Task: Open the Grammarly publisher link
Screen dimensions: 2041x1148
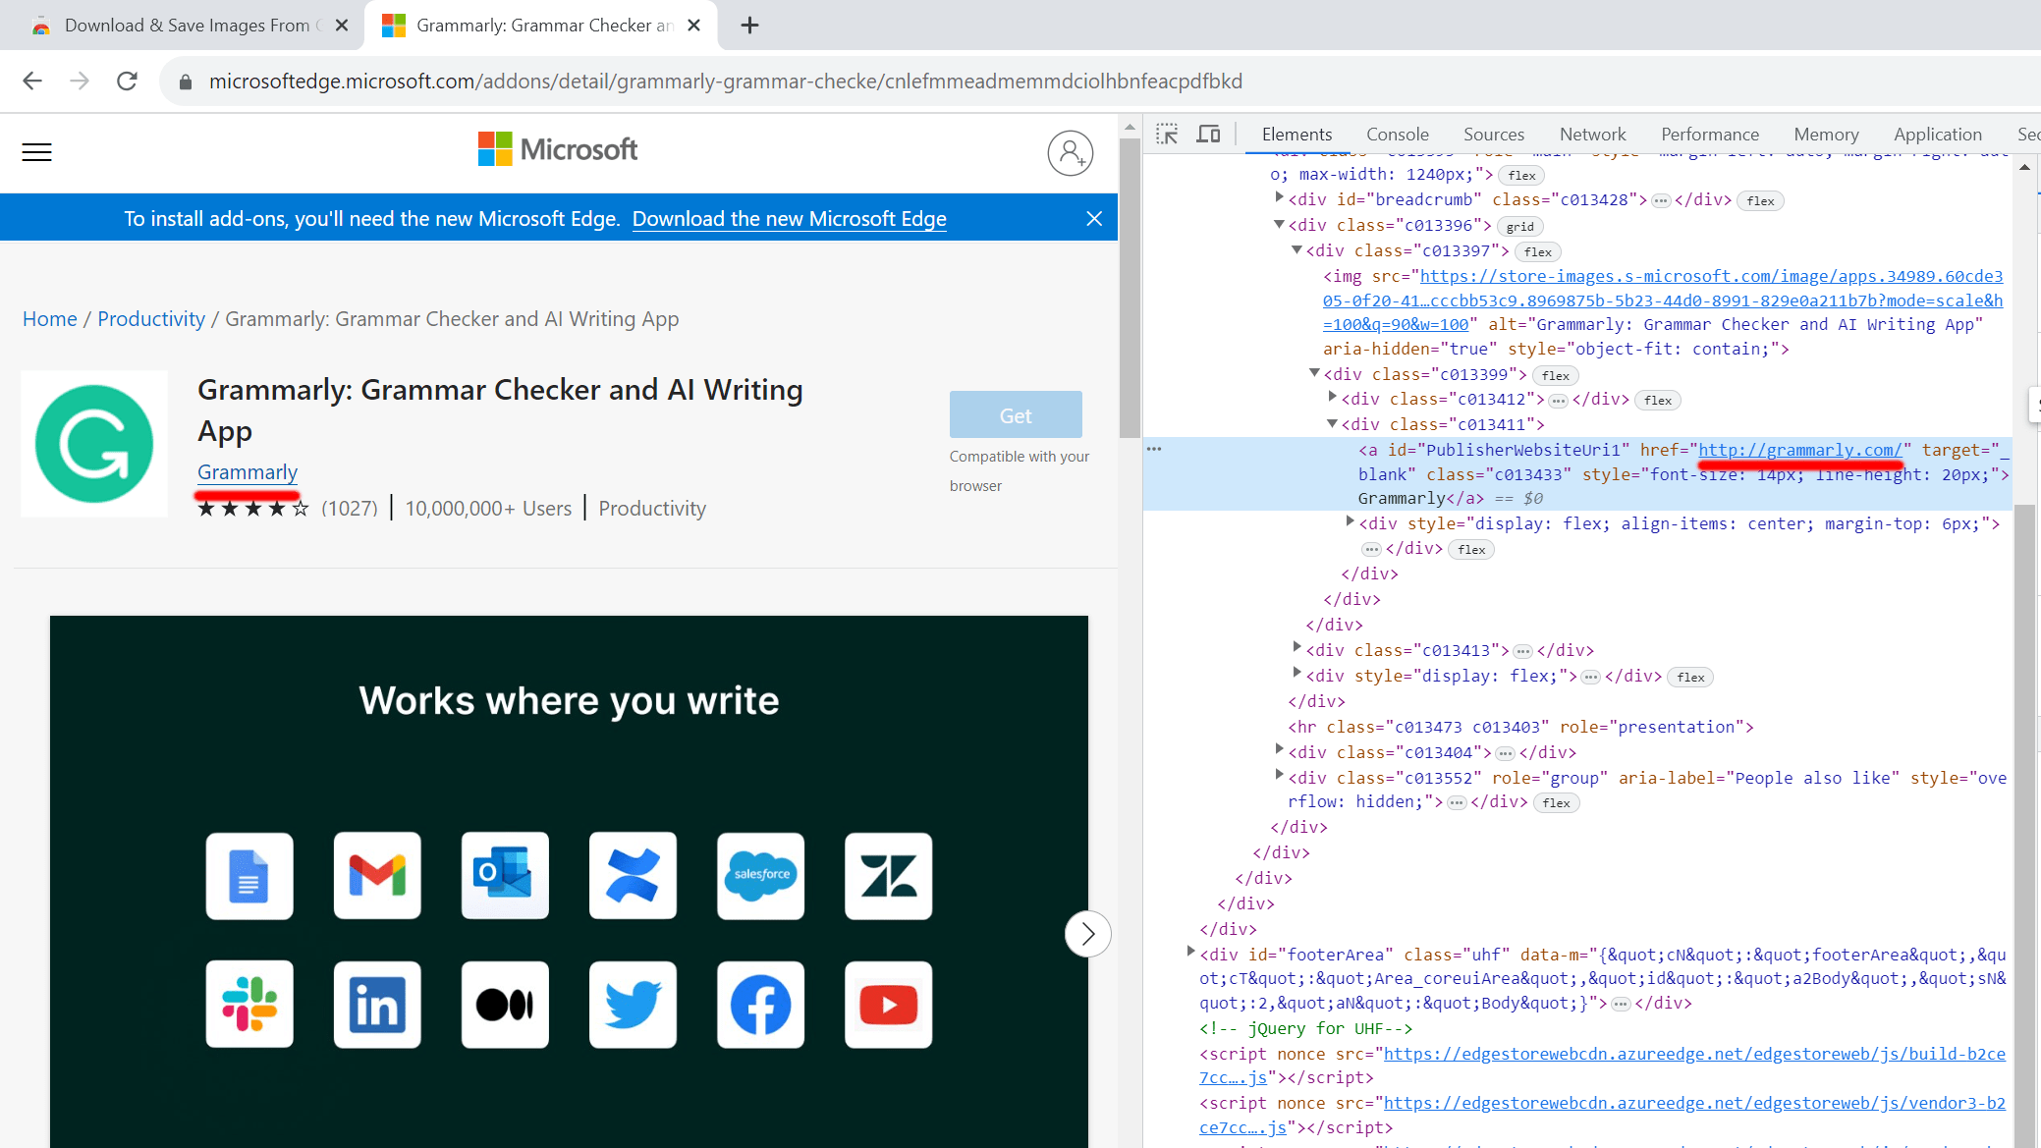Action: tap(248, 472)
